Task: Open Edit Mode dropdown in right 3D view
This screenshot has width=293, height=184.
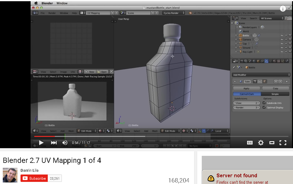Action: click(x=170, y=131)
